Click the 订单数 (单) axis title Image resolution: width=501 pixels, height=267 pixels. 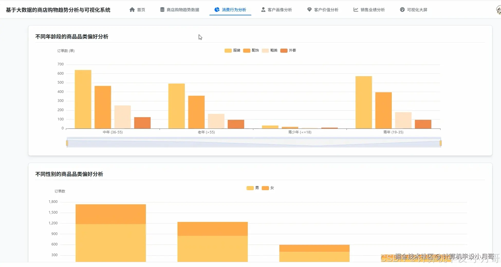pyautogui.click(x=66, y=51)
